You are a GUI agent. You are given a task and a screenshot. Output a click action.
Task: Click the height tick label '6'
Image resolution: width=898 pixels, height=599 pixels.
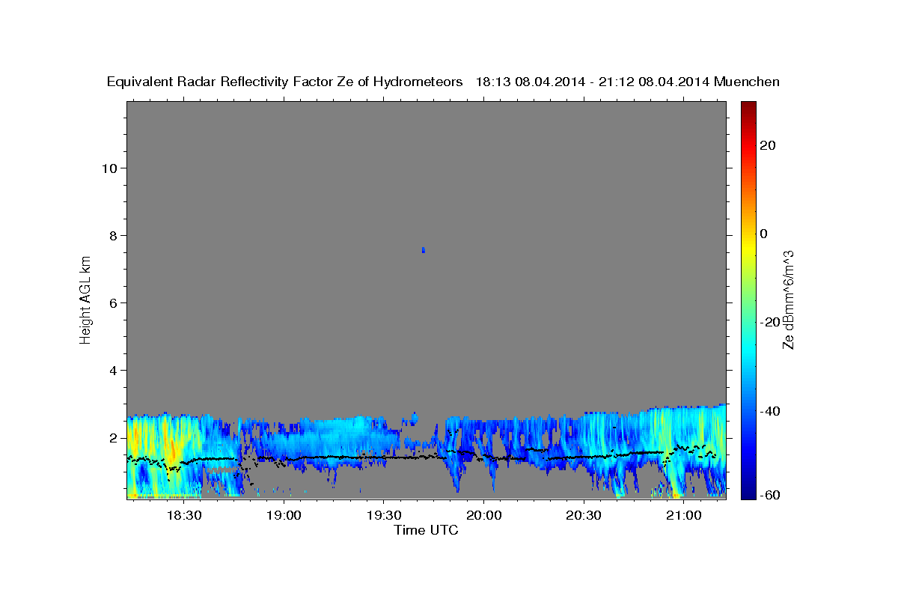tap(114, 302)
